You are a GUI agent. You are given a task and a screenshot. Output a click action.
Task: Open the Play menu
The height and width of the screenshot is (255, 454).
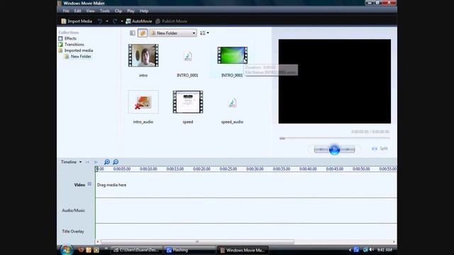(131, 11)
